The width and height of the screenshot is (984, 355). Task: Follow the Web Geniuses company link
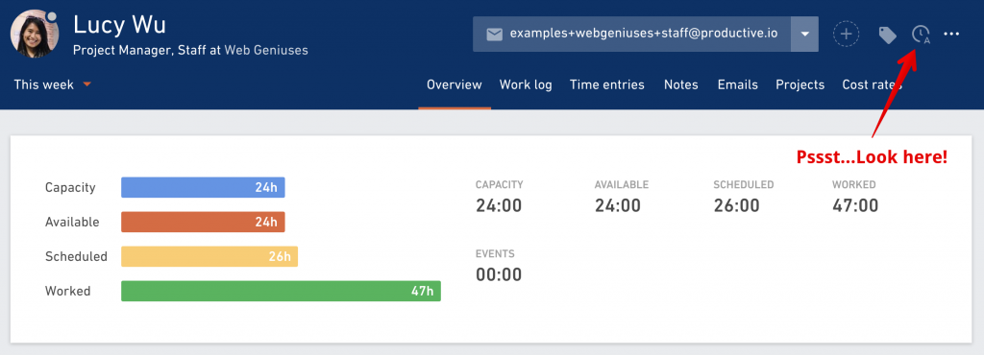266,50
